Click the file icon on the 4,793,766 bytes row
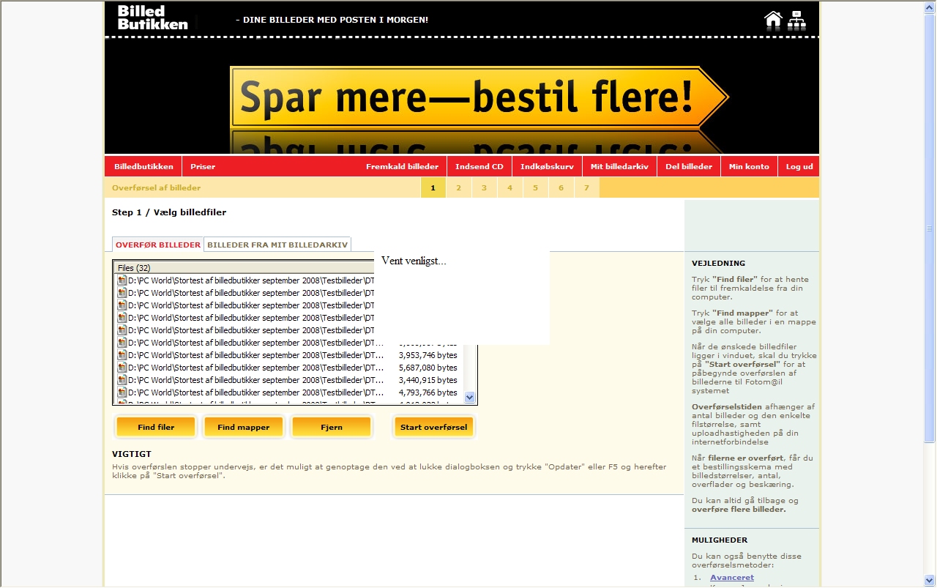The height and width of the screenshot is (588, 937). click(x=122, y=392)
